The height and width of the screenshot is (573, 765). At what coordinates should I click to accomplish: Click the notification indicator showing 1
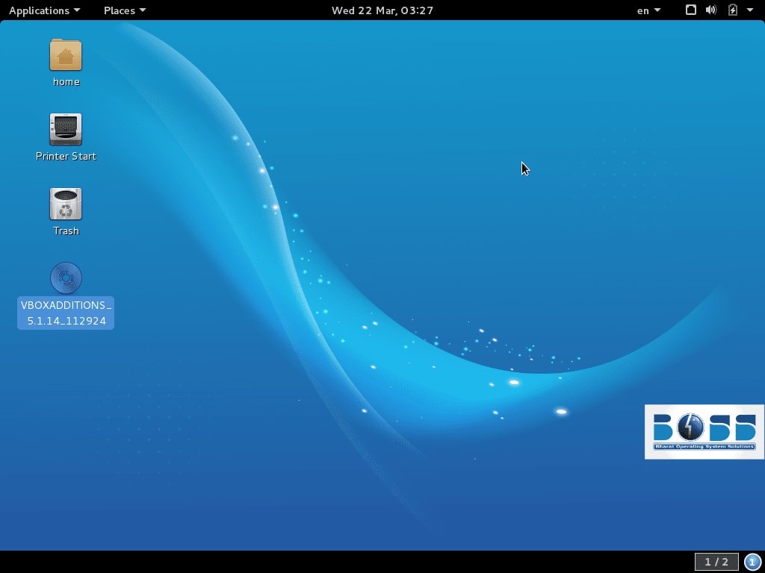pos(752,562)
